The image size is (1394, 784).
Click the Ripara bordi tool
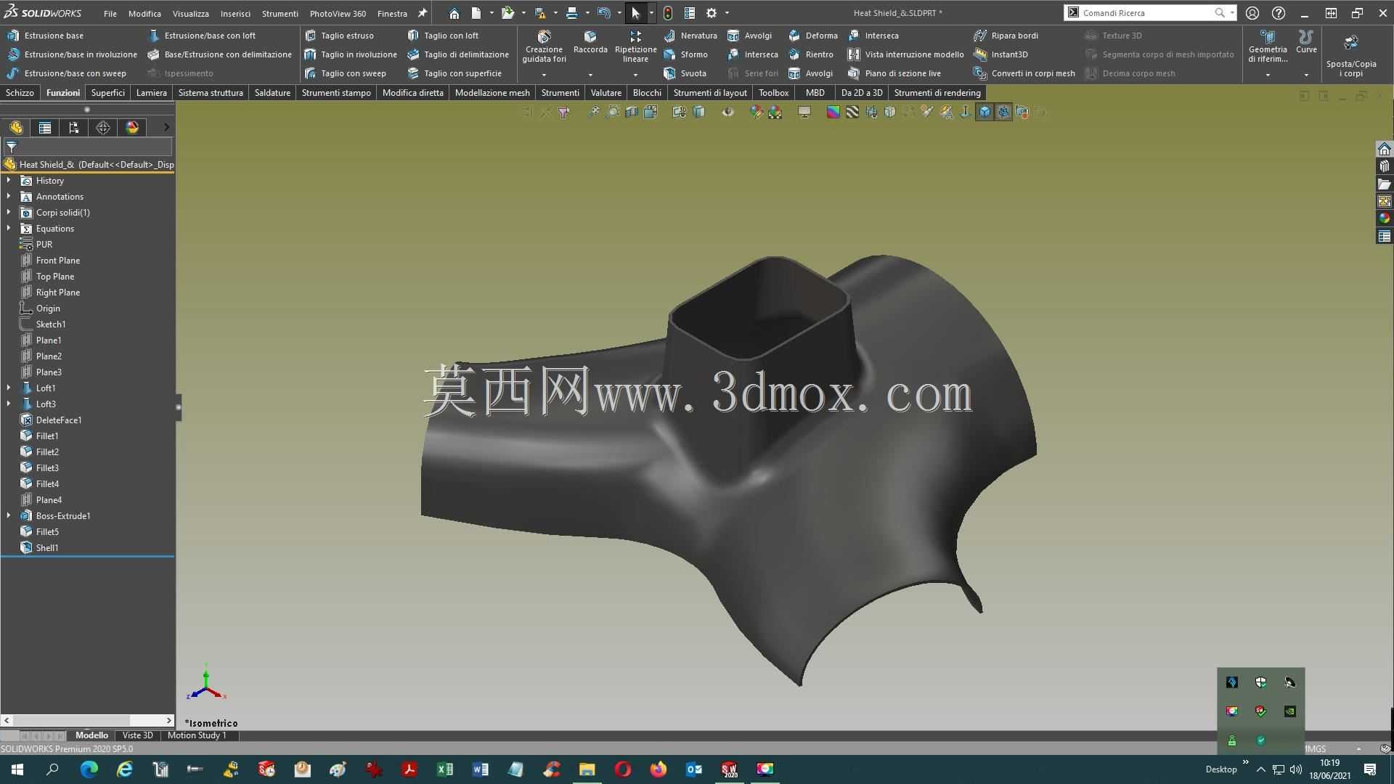coord(1006,36)
